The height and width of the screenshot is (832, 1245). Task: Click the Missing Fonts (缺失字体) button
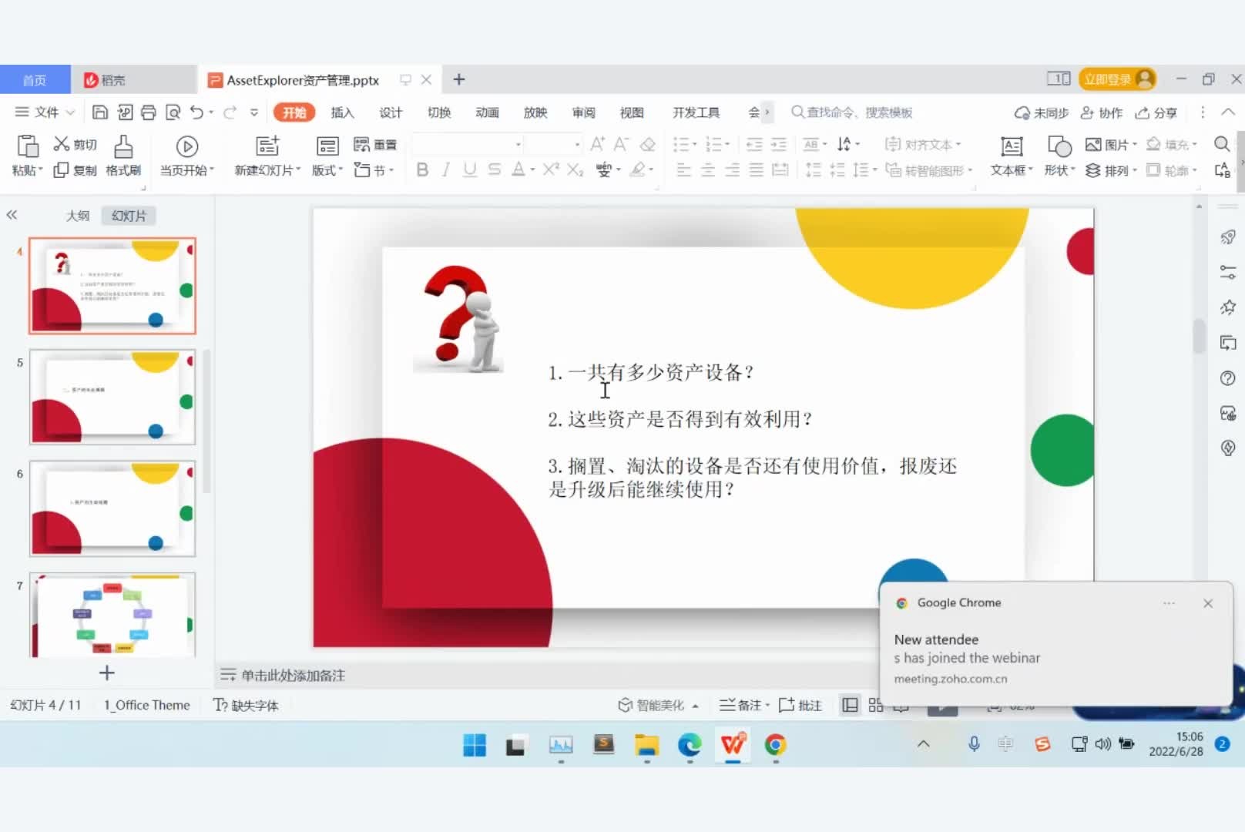click(x=246, y=705)
